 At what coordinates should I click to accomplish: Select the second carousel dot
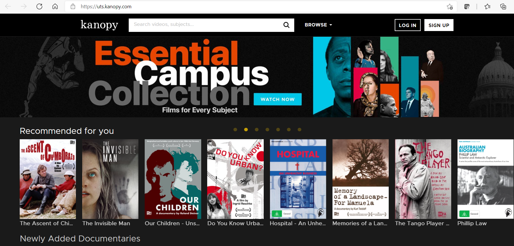[x=246, y=130]
